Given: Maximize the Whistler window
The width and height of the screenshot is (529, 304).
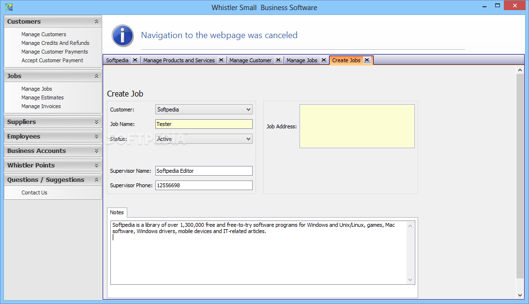Looking at the screenshot, I should point(497,6).
